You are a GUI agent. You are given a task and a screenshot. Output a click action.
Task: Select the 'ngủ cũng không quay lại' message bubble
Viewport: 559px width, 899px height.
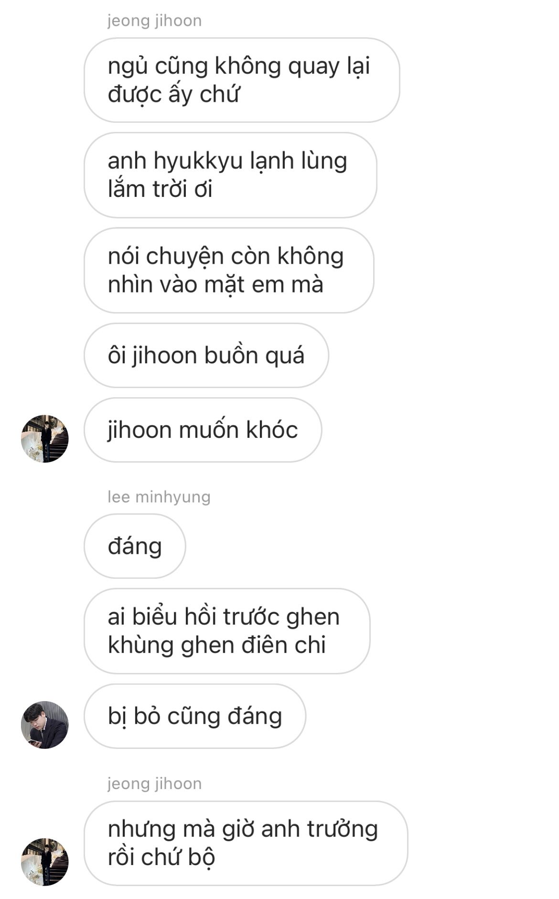[x=242, y=80]
